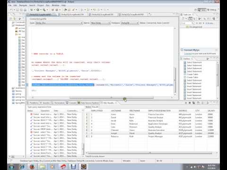
Task: Select the 'Application Developer' cell
Action: [x=158, y=124]
